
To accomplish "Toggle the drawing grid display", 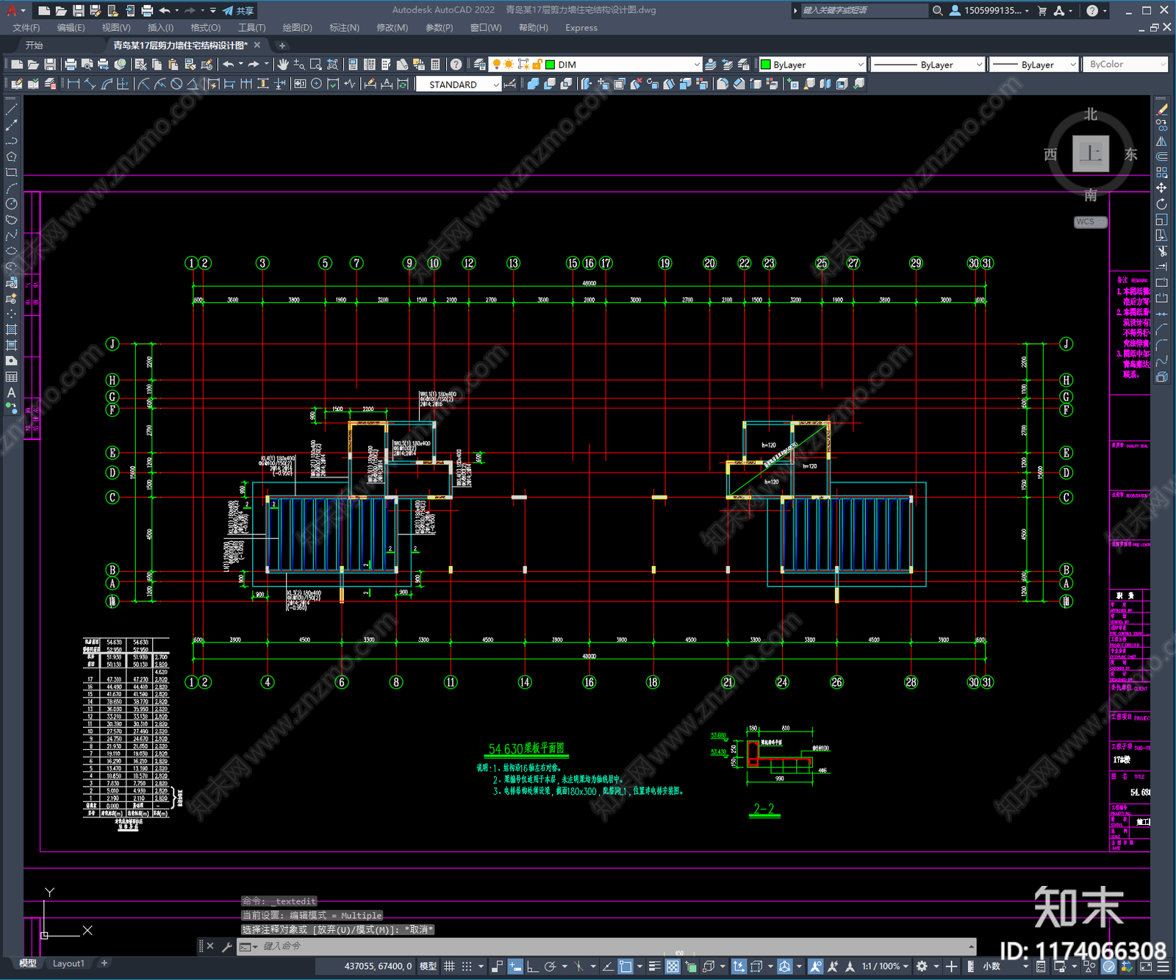I will click(x=449, y=966).
